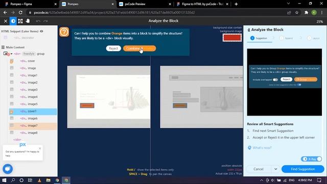Switch to the Suggestion step tab
327x184 pixels.
point(259,38)
